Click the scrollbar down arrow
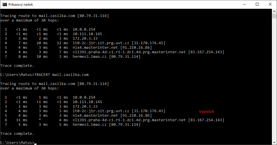Viewport: 277px width, 145px height. coord(274,142)
